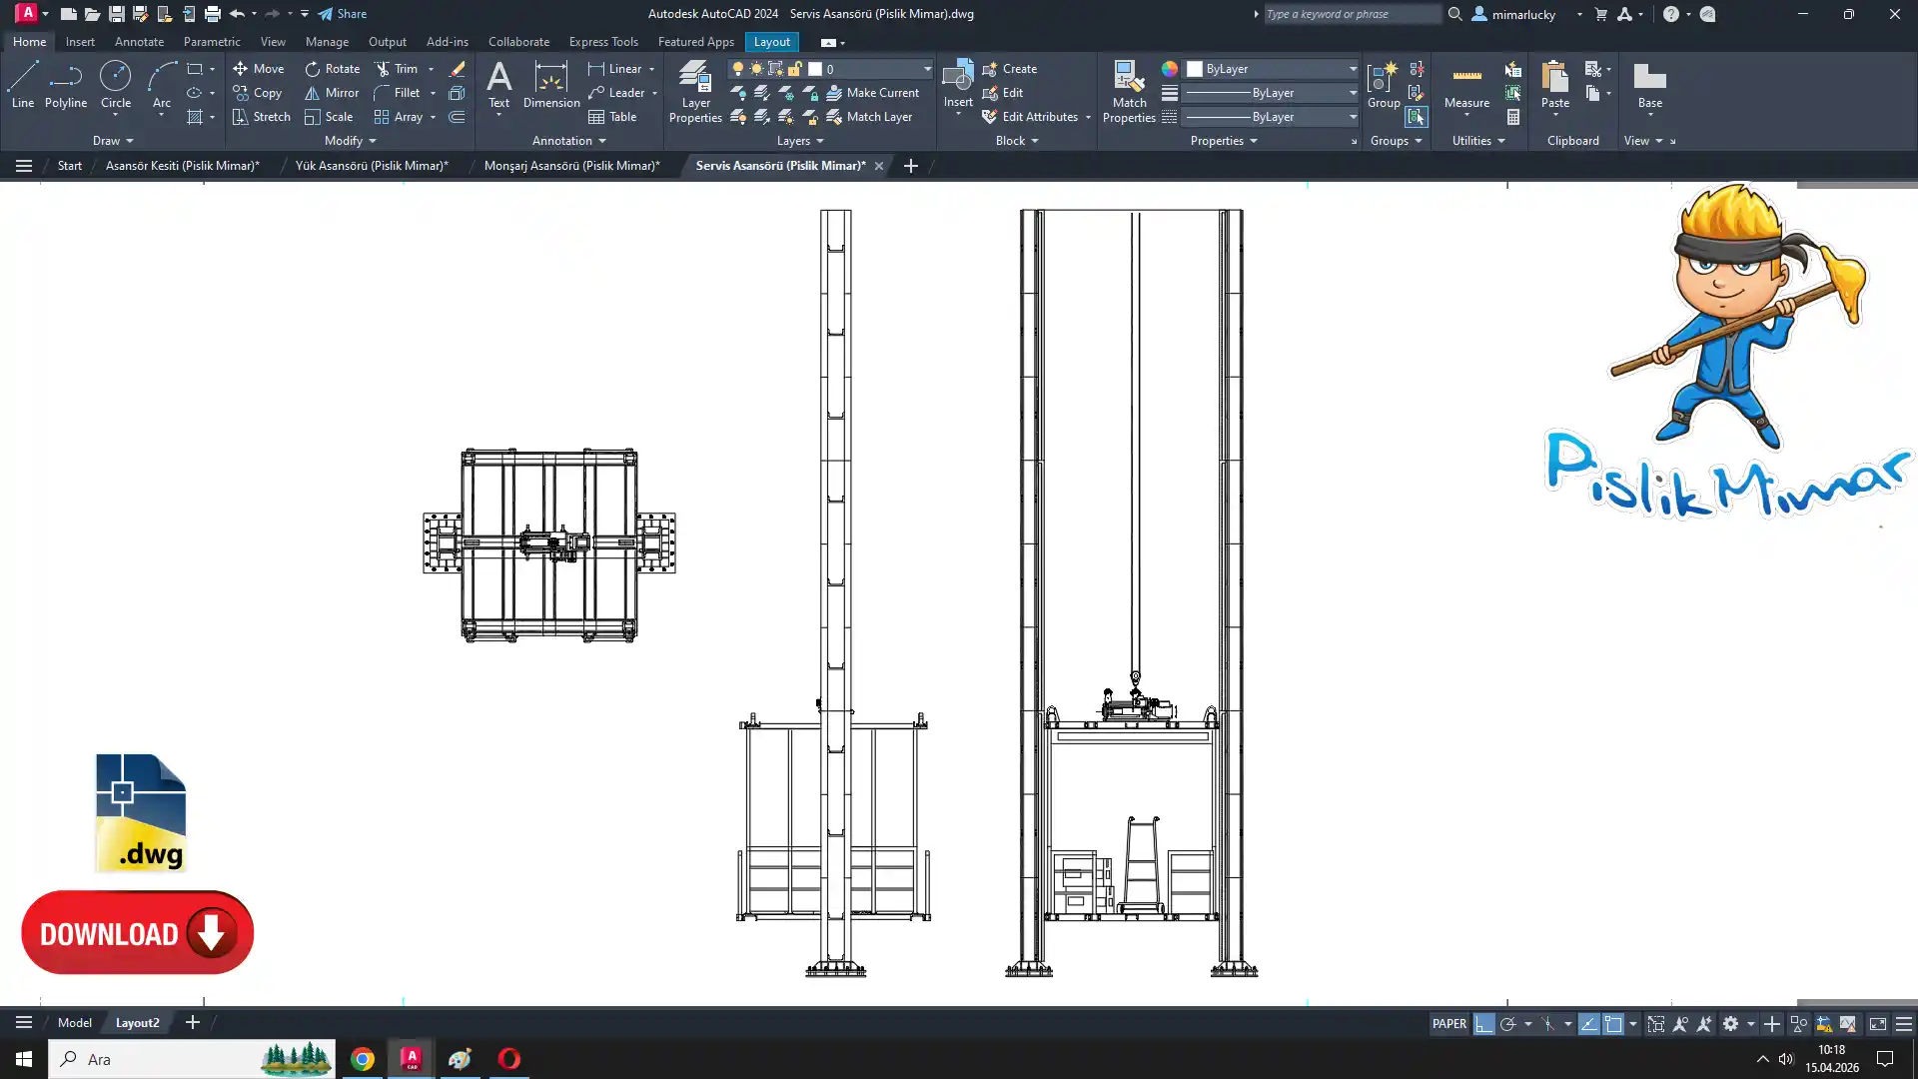Toggle Ortho mode in status bar
The image size is (1918, 1079).
(x=1483, y=1023)
